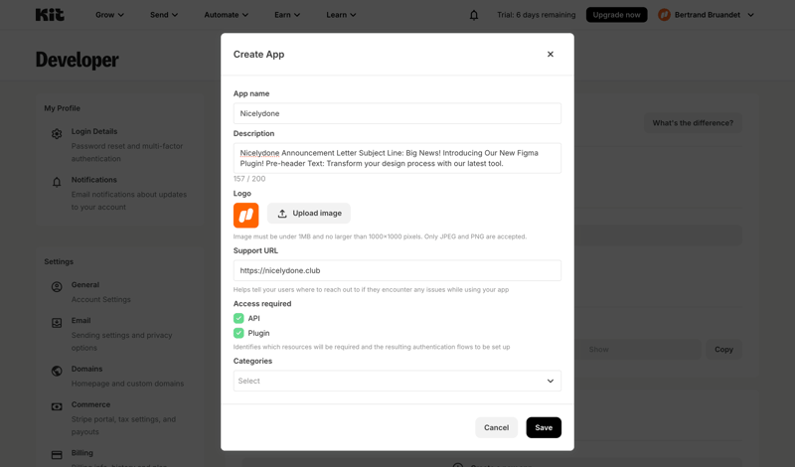Click the 157 / 200 character counter
This screenshot has width=795, height=467.
249,179
